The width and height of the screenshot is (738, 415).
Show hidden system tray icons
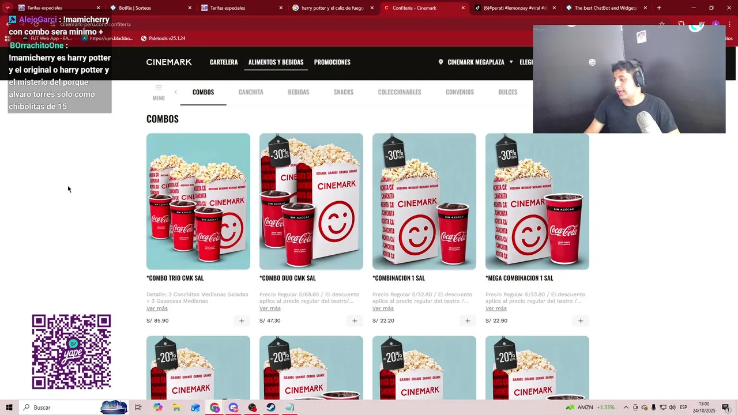(x=626, y=408)
